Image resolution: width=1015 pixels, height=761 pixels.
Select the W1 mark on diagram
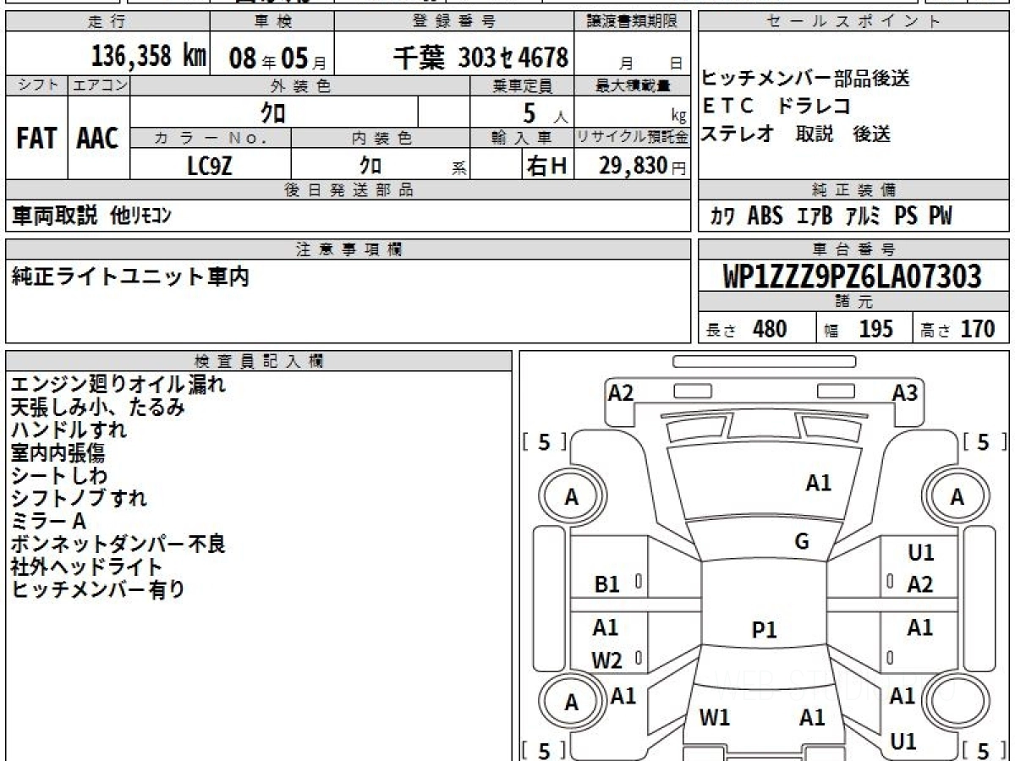coord(715,718)
